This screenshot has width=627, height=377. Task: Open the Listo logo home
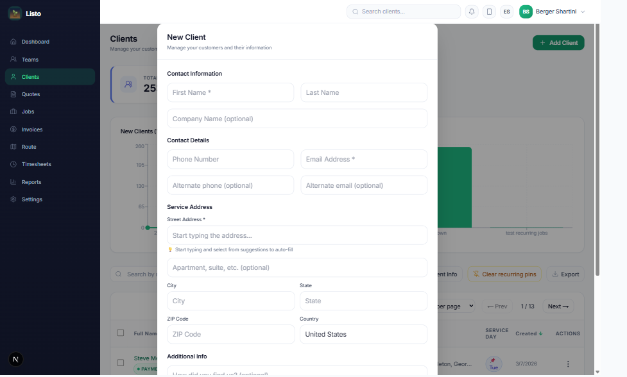click(25, 13)
